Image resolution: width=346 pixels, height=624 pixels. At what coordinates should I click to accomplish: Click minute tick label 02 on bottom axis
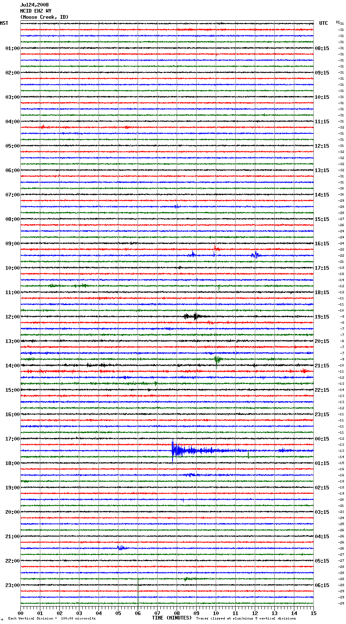point(60,613)
